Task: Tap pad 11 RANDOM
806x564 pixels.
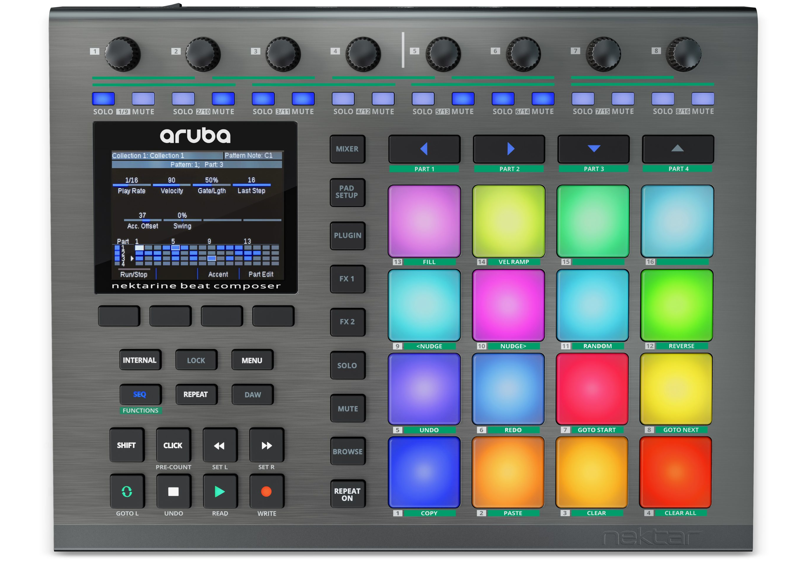Action: click(x=593, y=305)
